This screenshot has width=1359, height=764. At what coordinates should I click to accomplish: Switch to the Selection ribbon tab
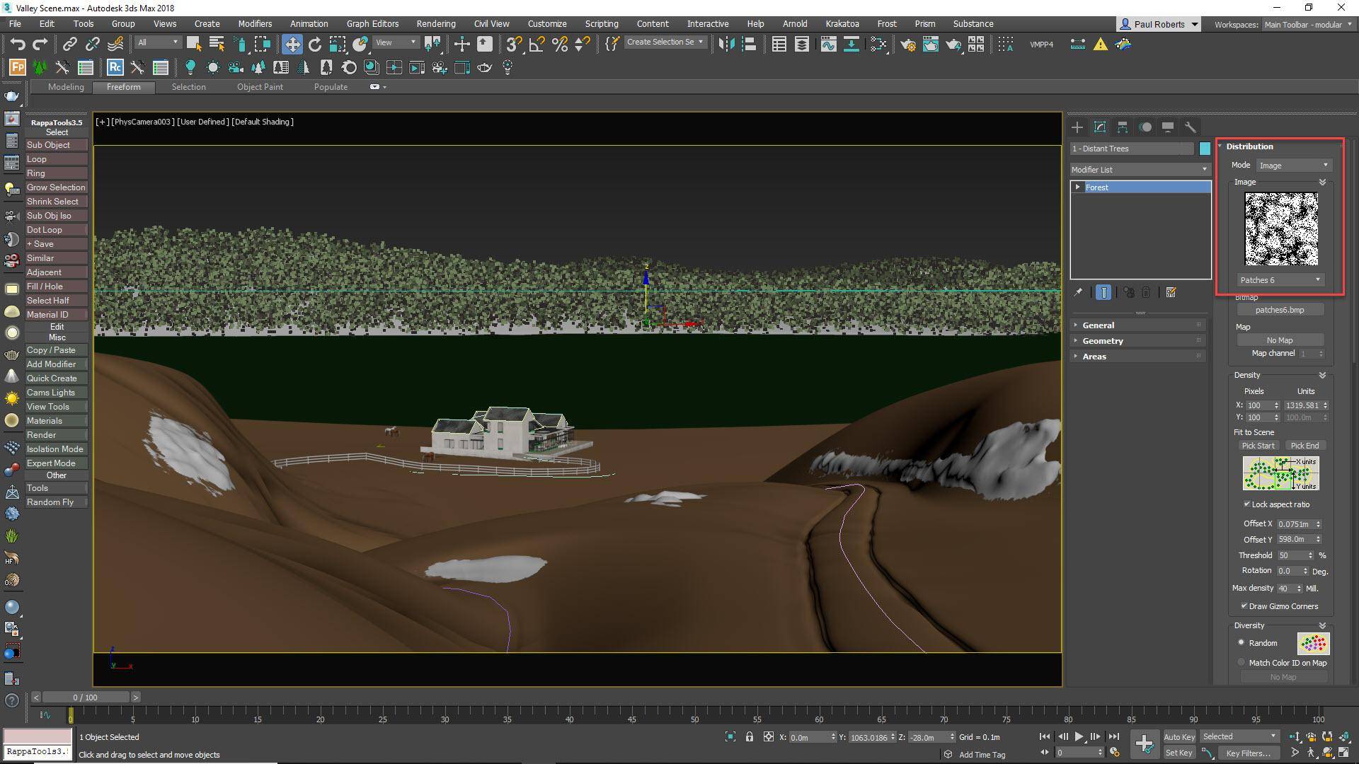[188, 86]
